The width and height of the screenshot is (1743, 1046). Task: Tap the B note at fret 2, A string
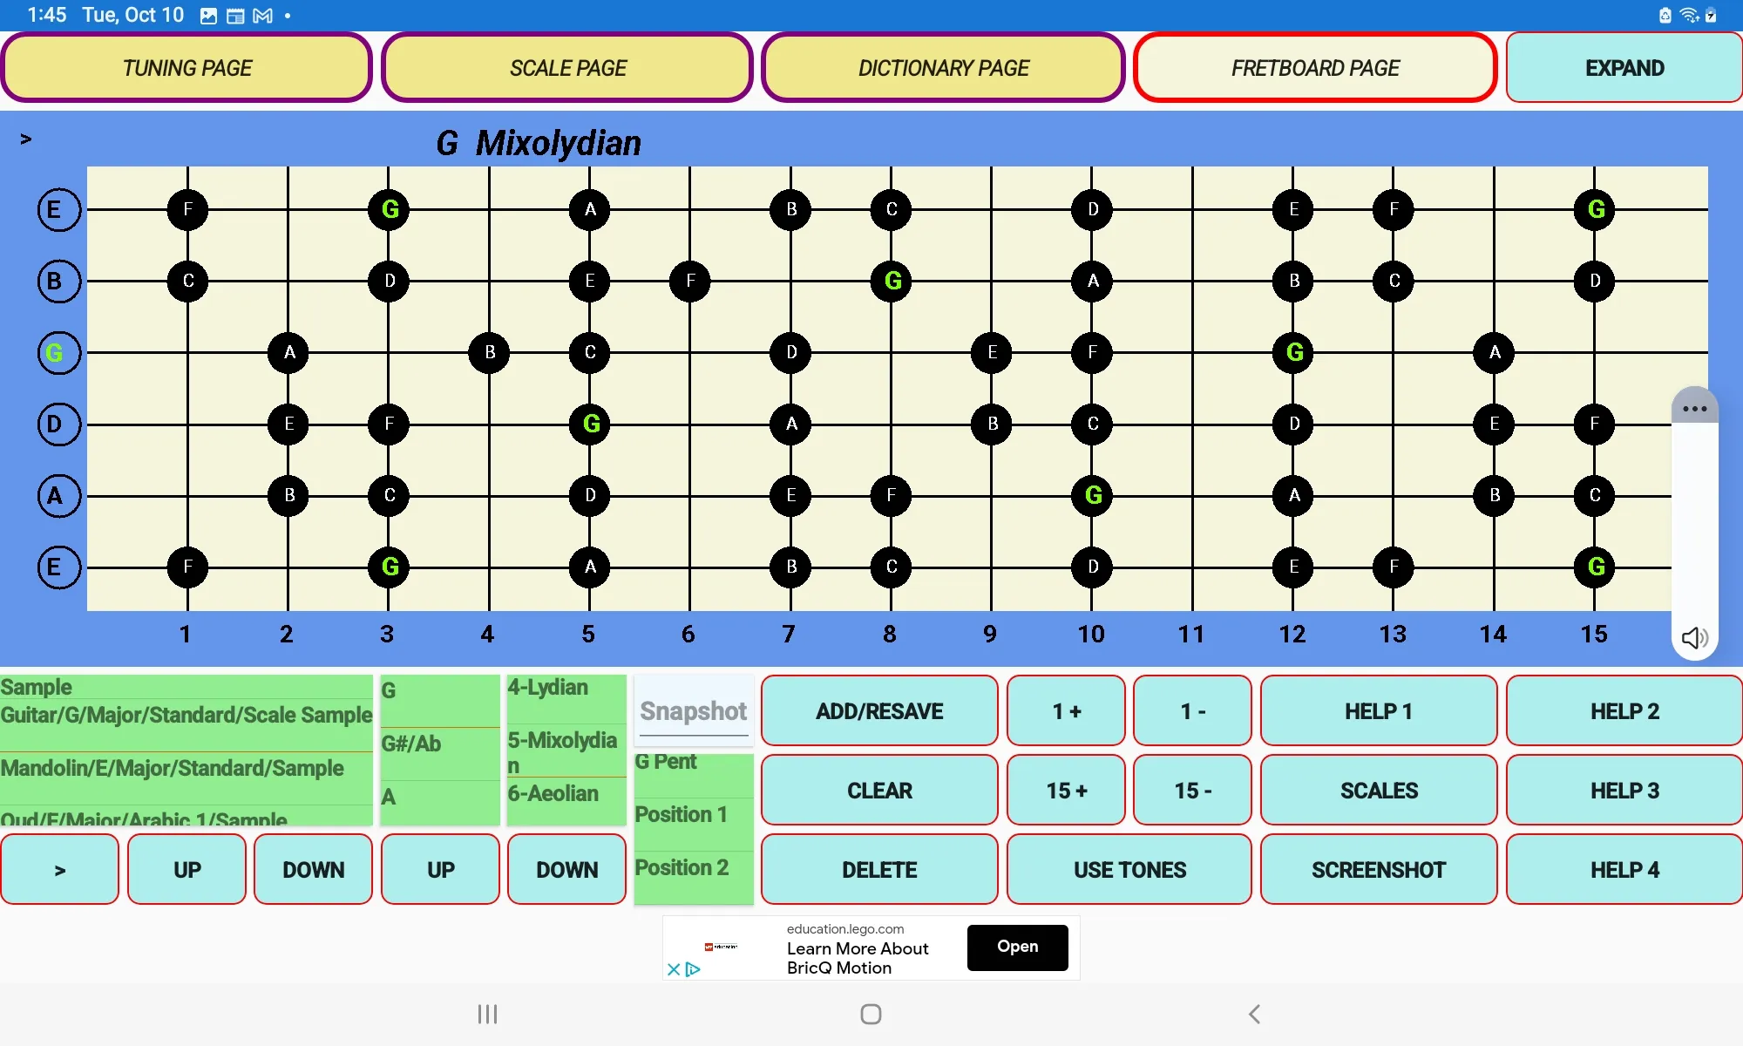pyautogui.click(x=289, y=495)
